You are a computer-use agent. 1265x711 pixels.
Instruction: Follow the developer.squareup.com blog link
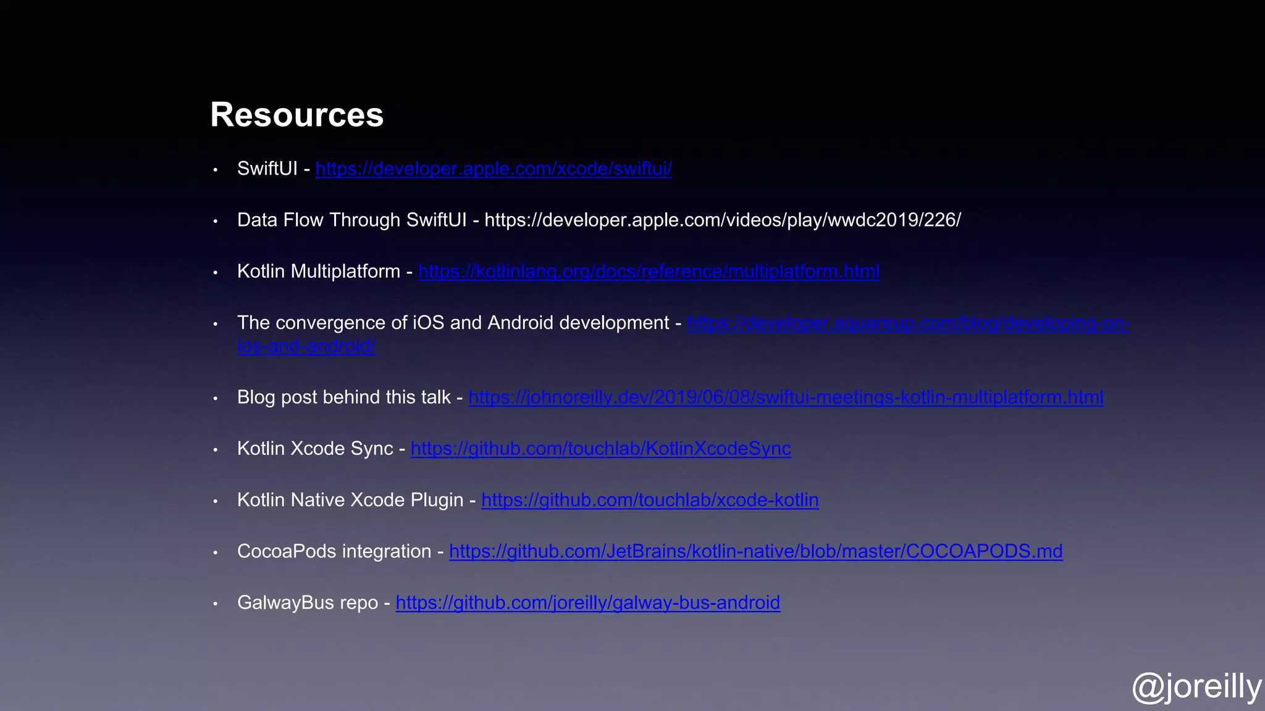point(908,323)
